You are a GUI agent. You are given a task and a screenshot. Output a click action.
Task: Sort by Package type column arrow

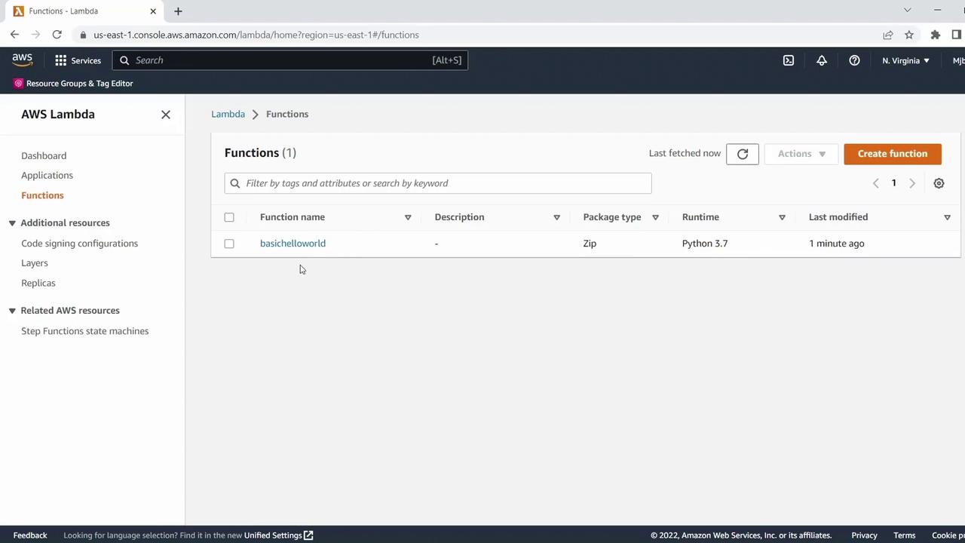[655, 217]
